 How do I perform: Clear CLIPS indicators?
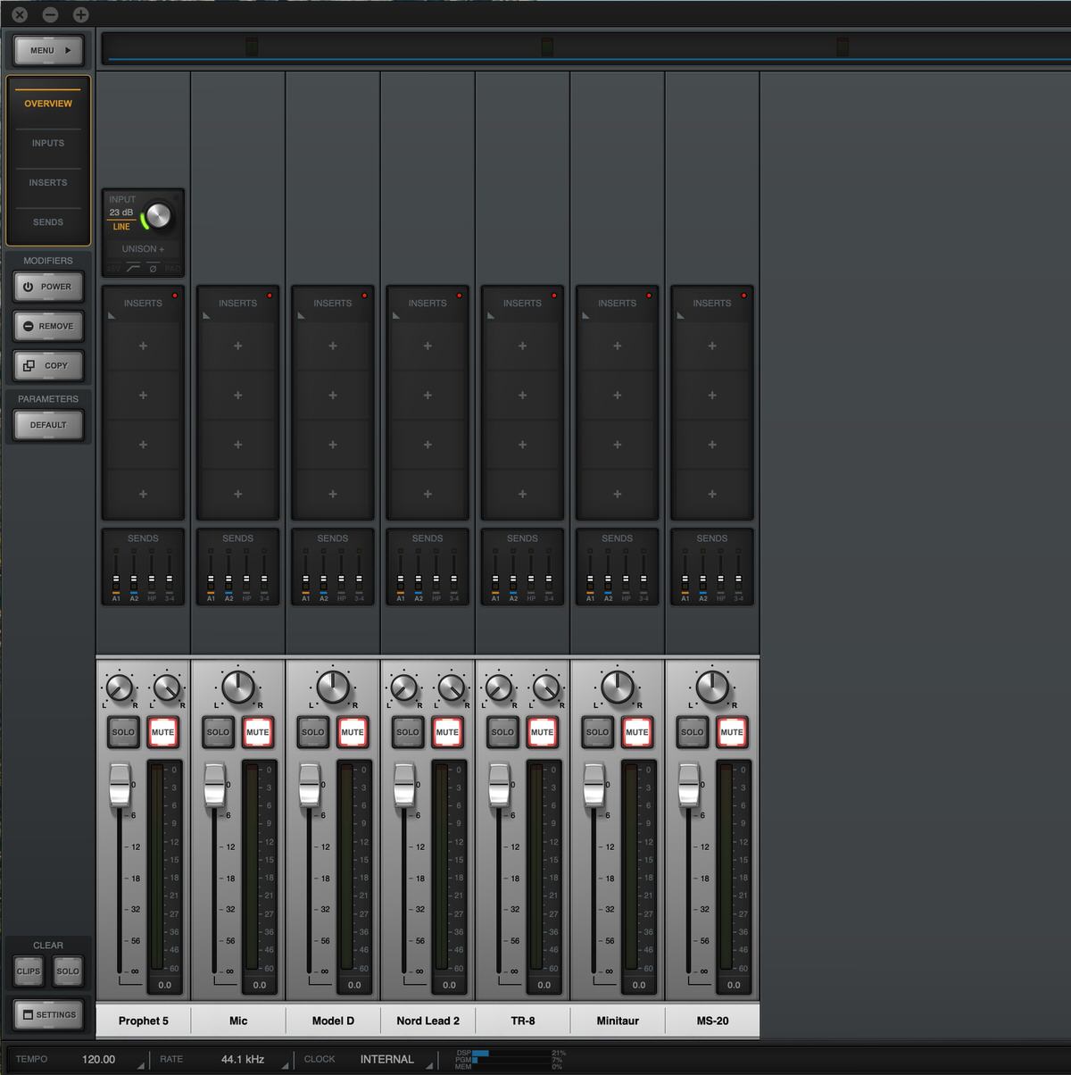pos(29,971)
